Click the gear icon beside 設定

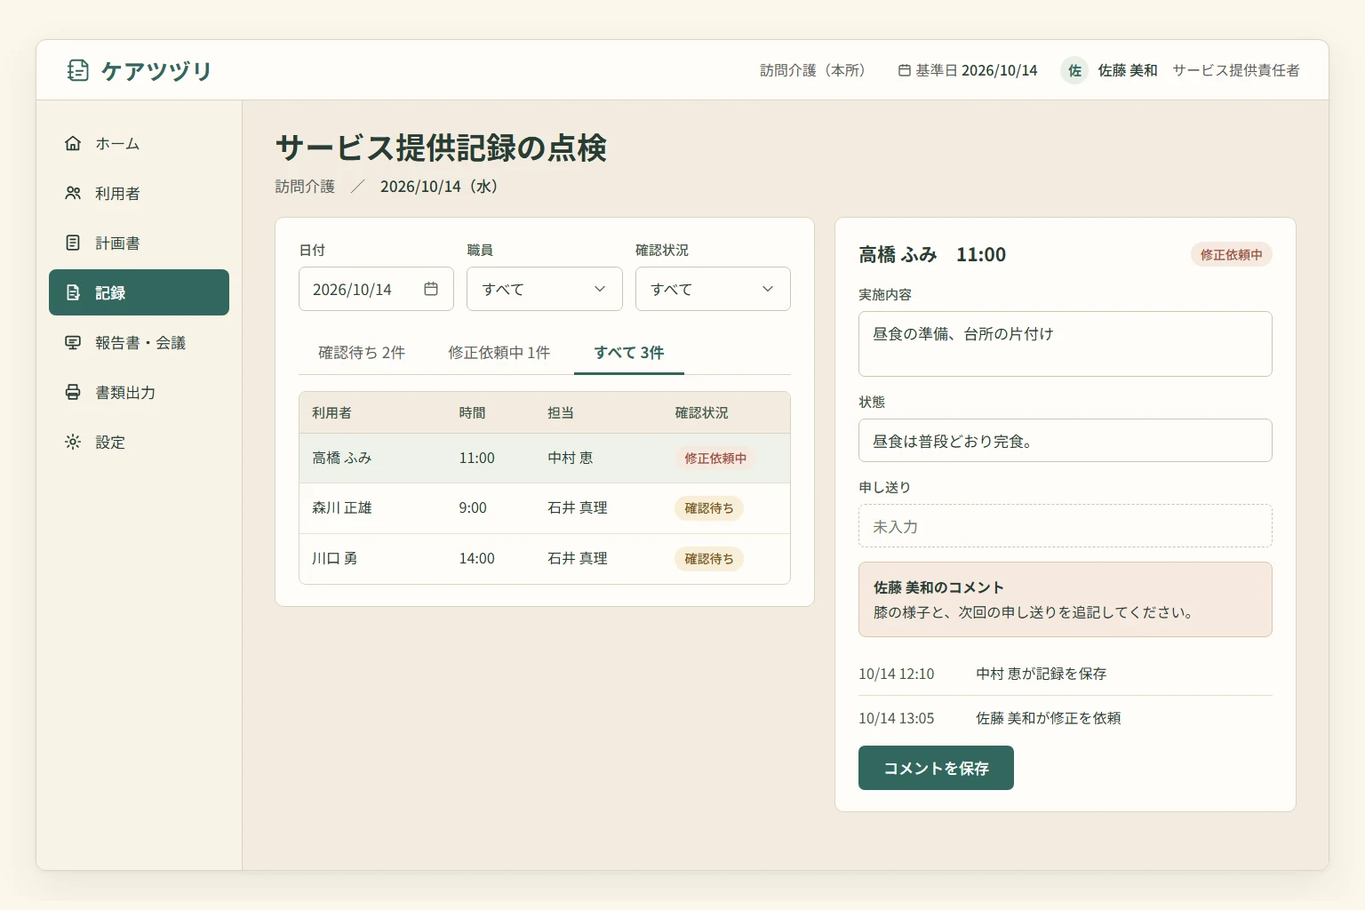pos(73,442)
